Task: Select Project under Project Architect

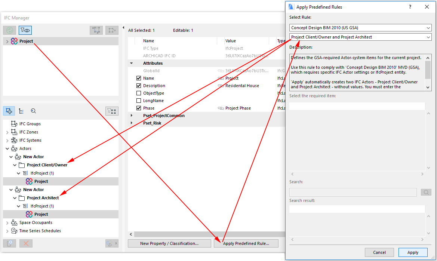Action: [x=41, y=214]
